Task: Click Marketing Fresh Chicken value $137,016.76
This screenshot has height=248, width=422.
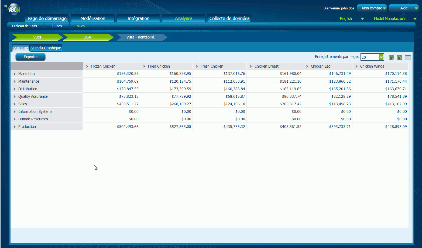Action: click(x=234, y=74)
